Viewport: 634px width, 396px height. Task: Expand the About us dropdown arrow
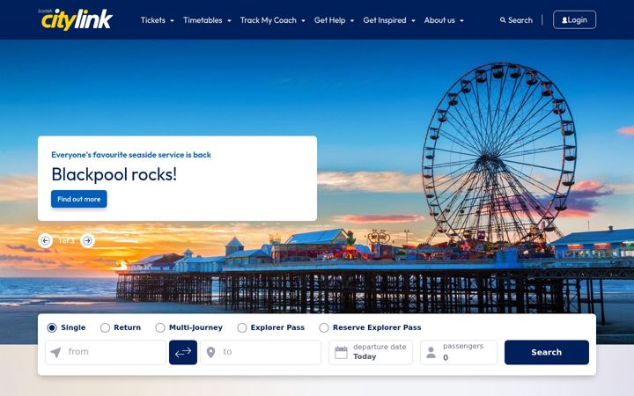461,20
